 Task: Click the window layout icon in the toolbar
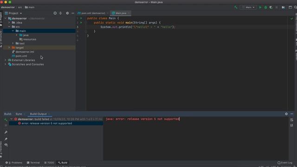point(290,7)
